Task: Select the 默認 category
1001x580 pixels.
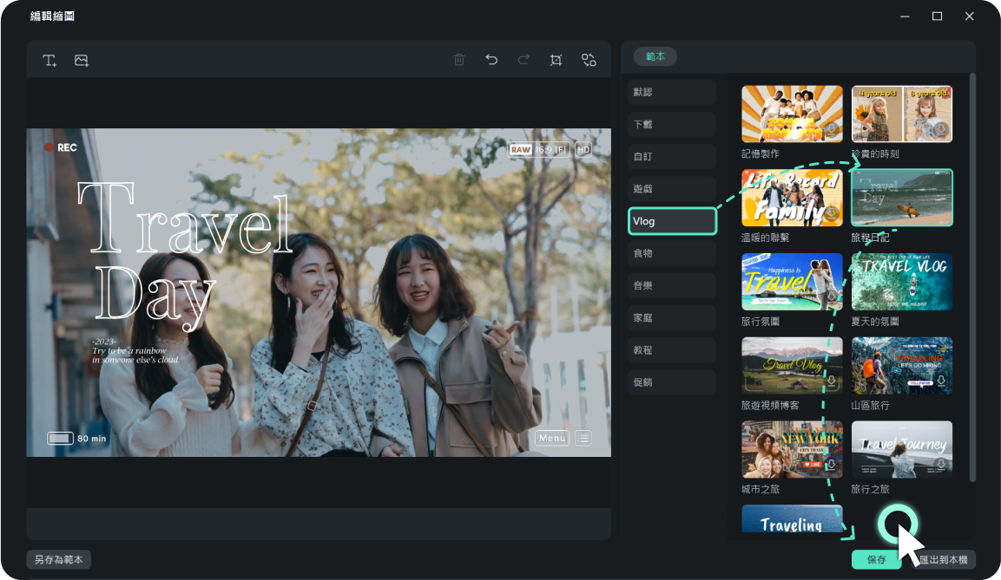Action: tap(672, 92)
